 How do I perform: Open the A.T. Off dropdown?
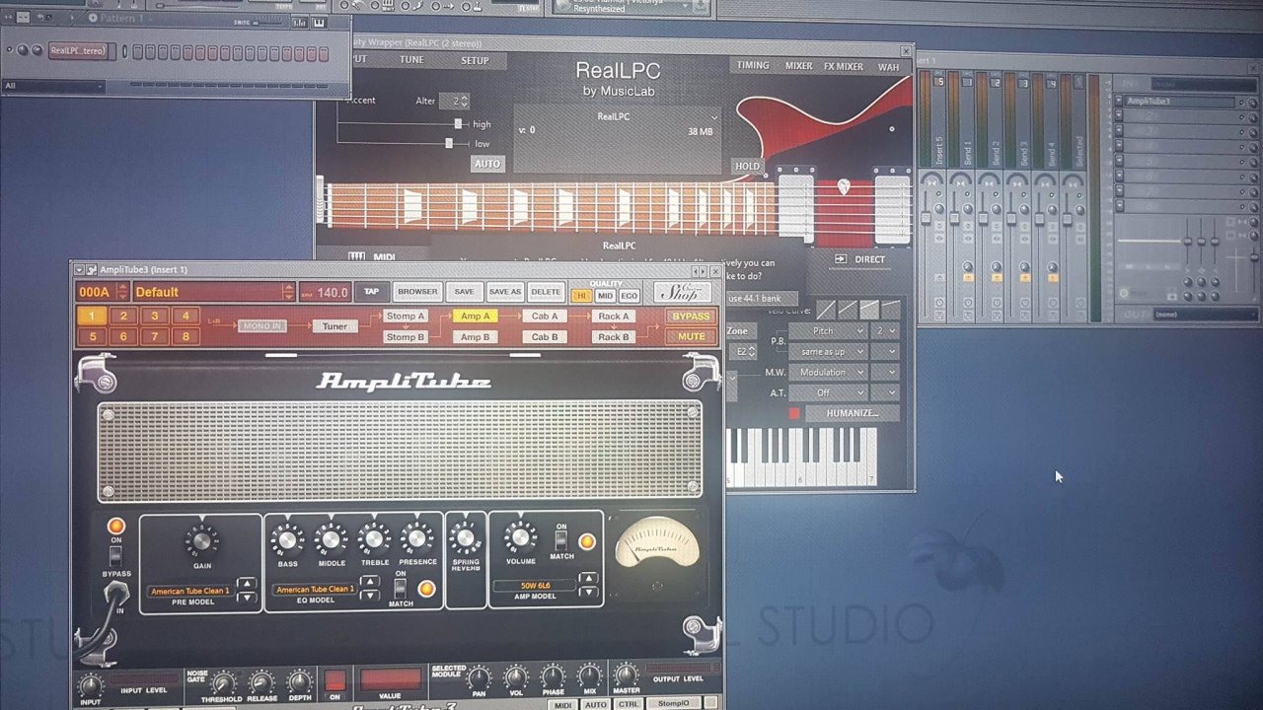[827, 392]
